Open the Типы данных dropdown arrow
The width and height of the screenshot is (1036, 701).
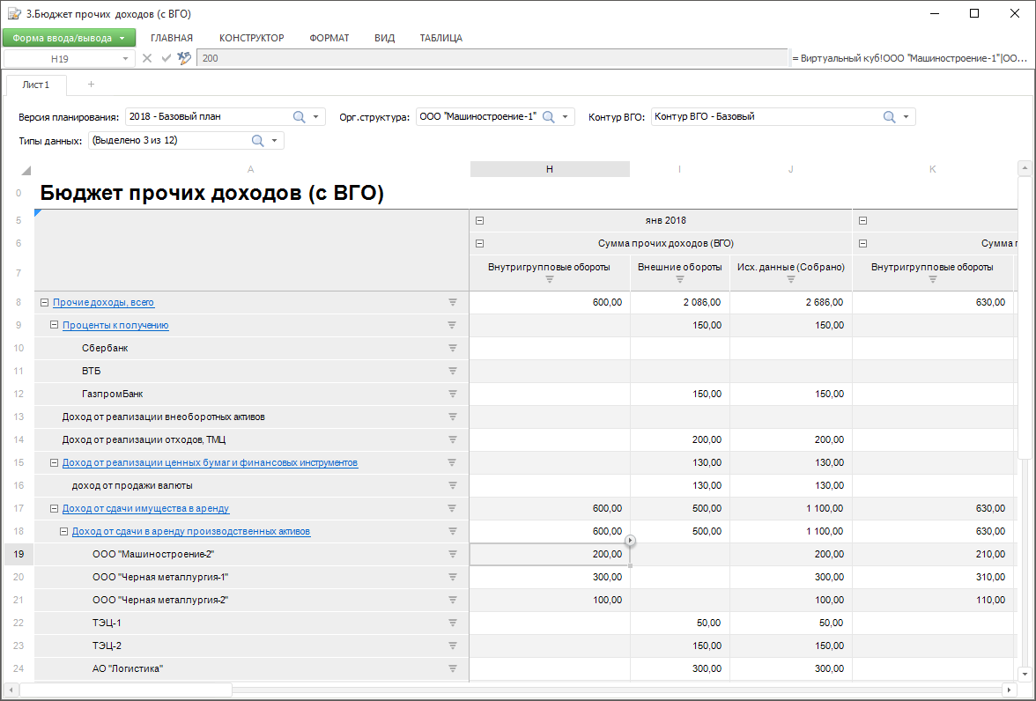tap(274, 141)
